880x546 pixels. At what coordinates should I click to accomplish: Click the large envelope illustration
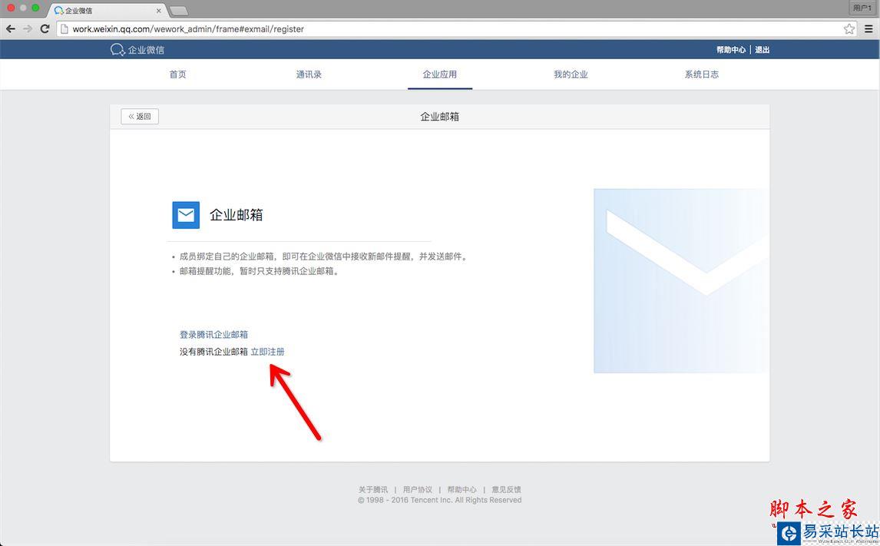coord(681,280)
